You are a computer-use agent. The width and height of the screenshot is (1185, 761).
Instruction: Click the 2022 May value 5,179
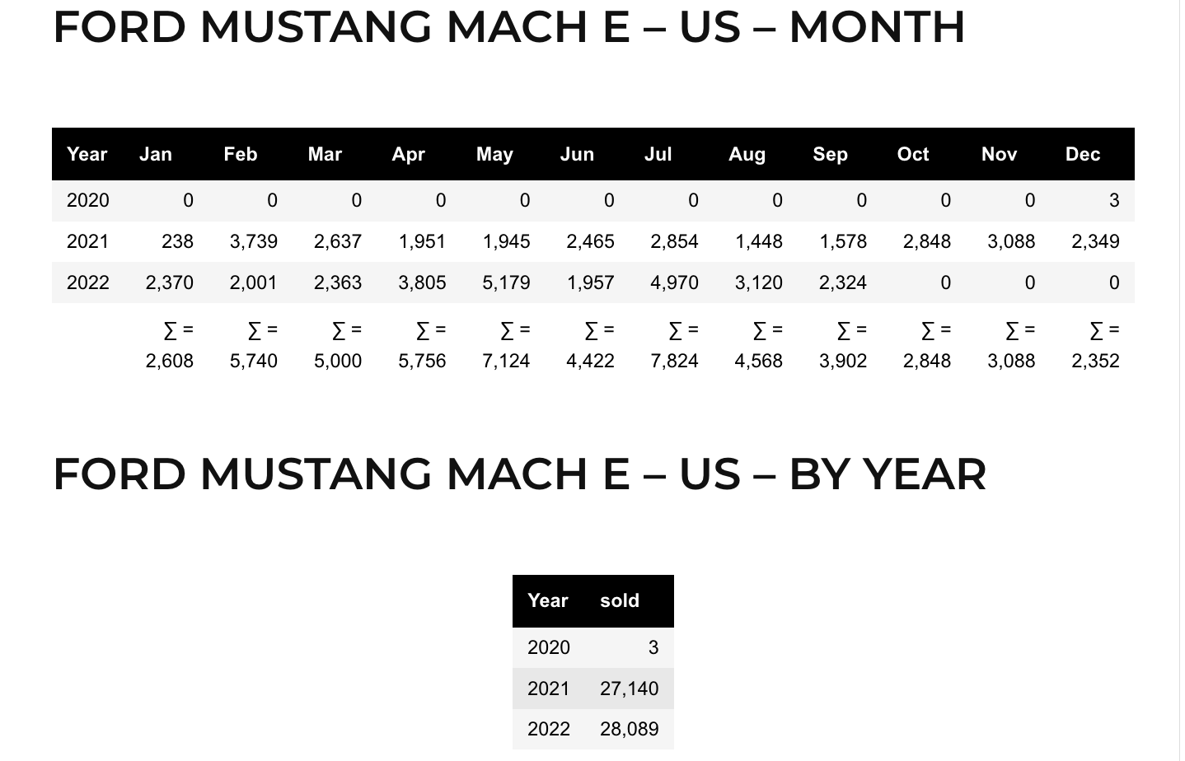pyautogui.click(x=506, y=282)
